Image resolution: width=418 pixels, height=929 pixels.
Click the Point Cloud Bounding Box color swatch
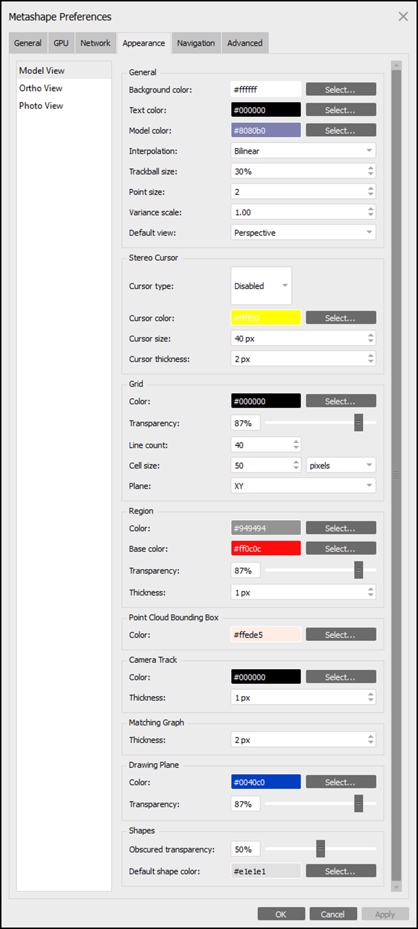(266, 635)
